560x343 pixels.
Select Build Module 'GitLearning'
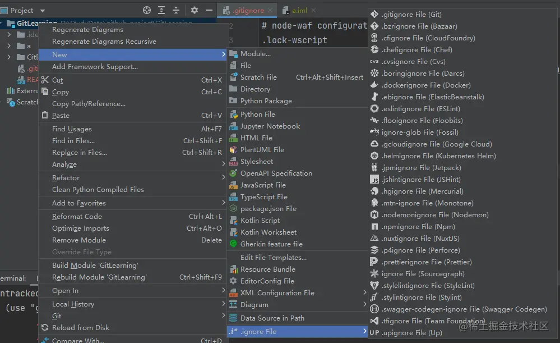coord(132,266)
